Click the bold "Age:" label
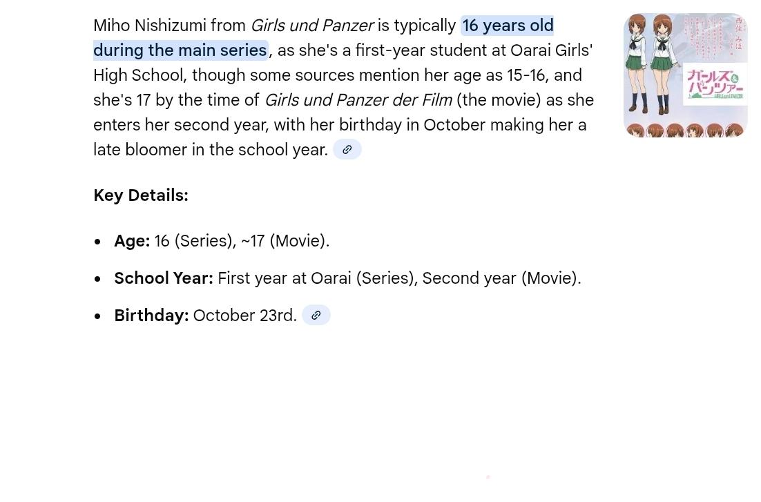This screenshot has width=761, height=502. (132, 241)
